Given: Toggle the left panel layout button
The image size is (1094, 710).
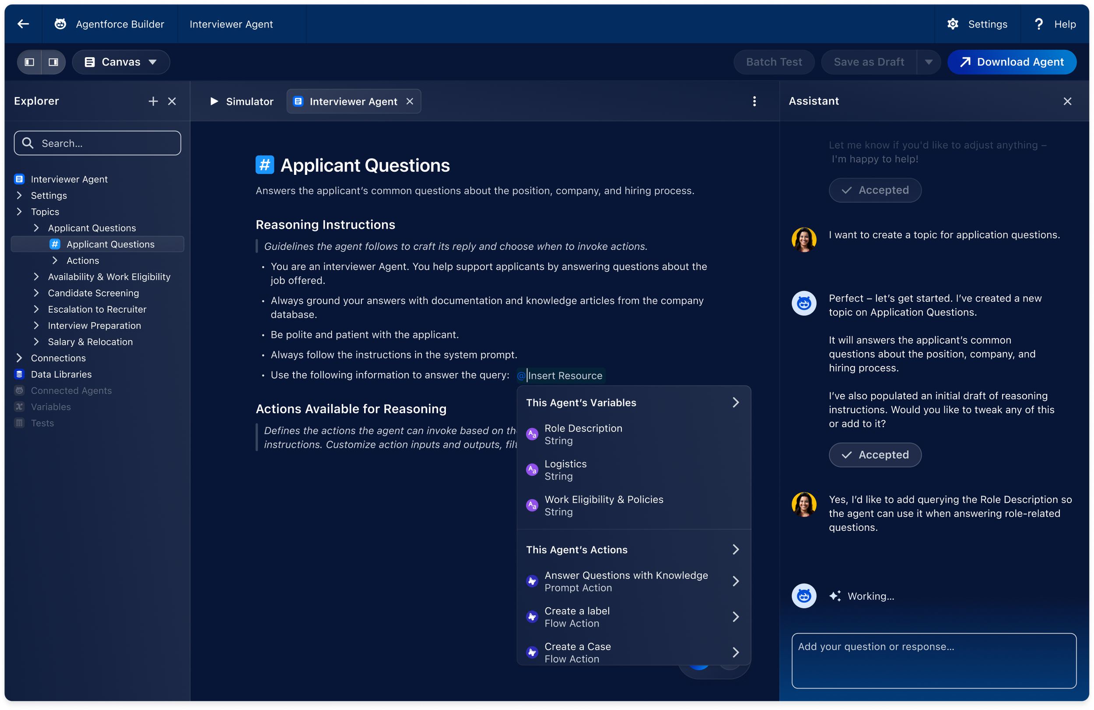Looking at the screenshot, I should tap(29, 62).
